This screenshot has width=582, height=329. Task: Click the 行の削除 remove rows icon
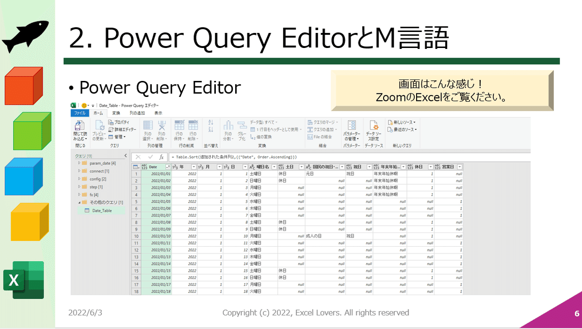pos(193,125)
